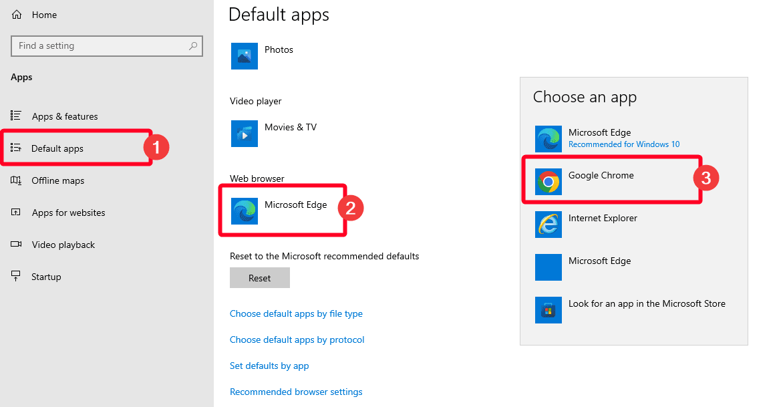Click Set defaults by app link
Screen dimensions: 781x407
point(269,366)
